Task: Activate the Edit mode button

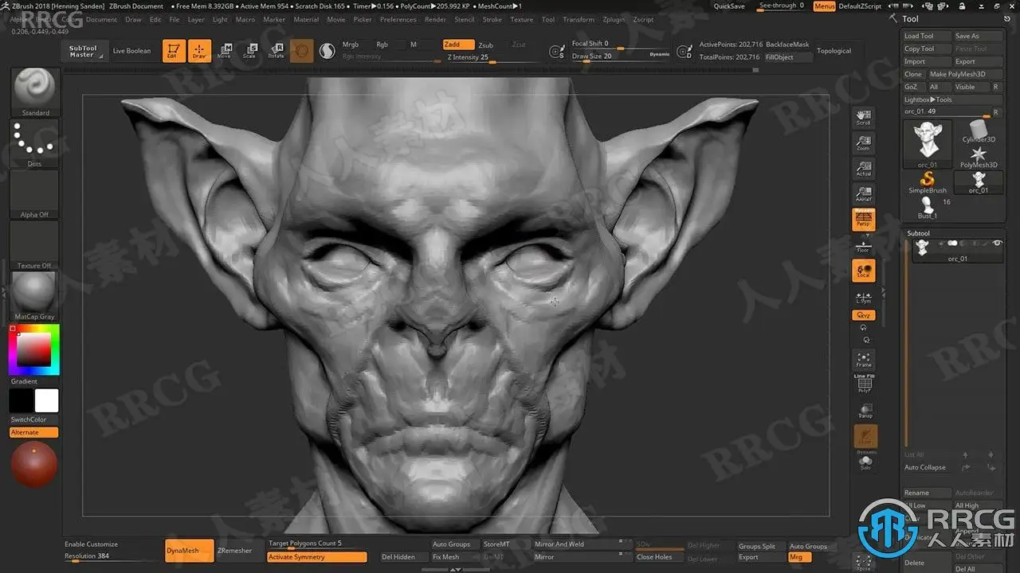Action: tap(174, 51)
